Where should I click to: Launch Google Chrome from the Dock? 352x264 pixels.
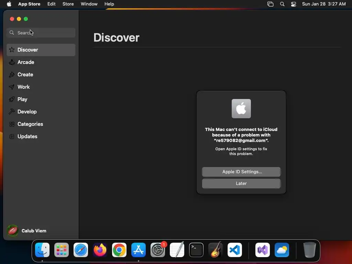119,250
